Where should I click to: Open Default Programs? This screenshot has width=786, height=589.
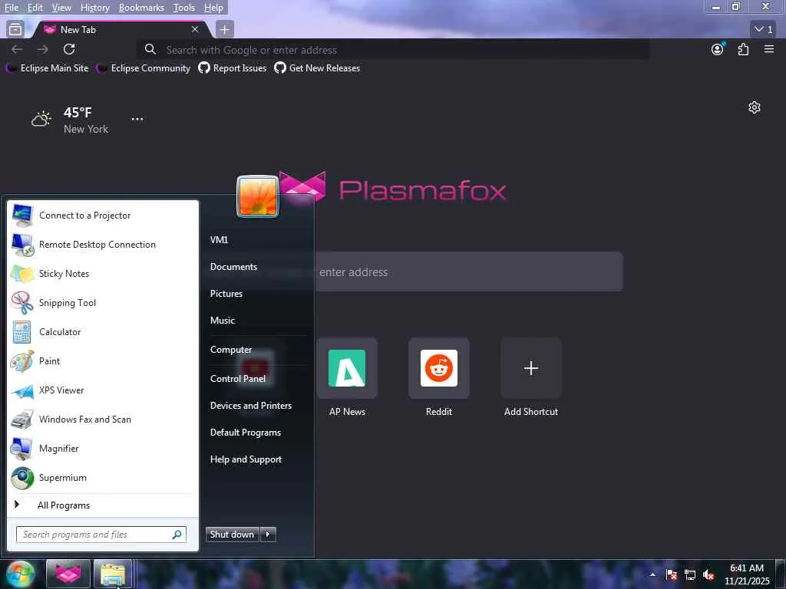246,433
